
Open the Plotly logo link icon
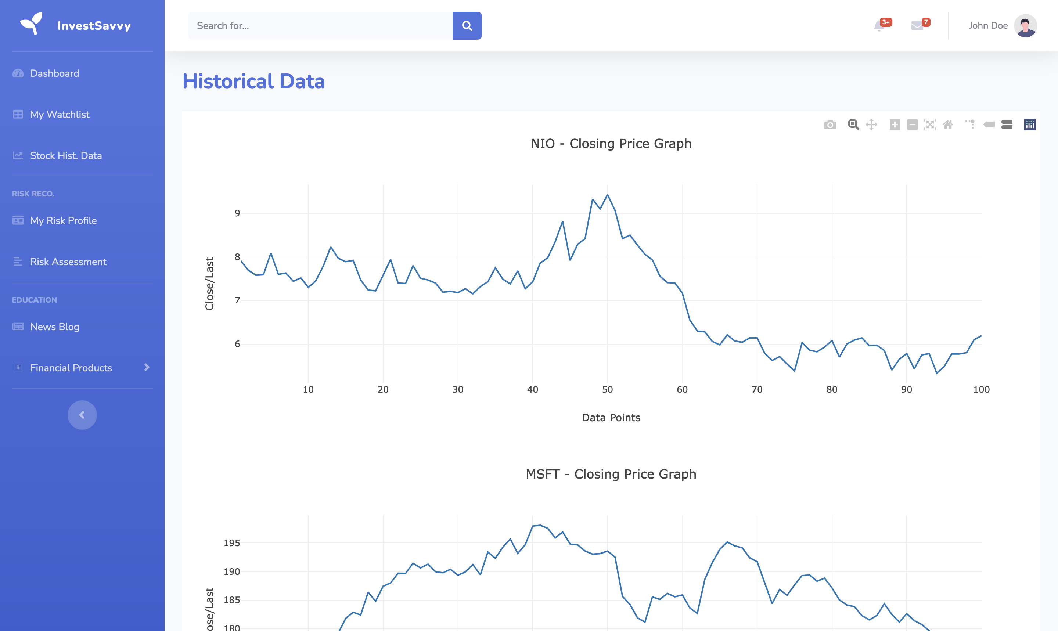pyautogui.click(x=1030, y=125)
